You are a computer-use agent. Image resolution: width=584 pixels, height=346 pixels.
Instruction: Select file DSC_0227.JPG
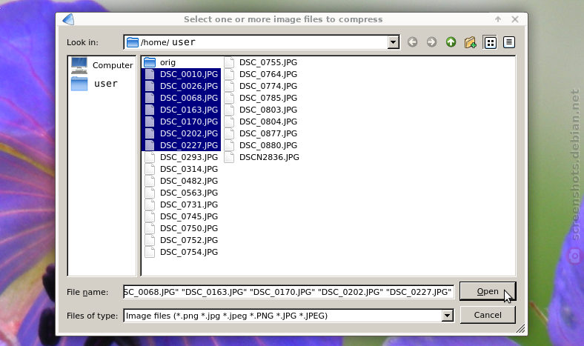point(182,145)
